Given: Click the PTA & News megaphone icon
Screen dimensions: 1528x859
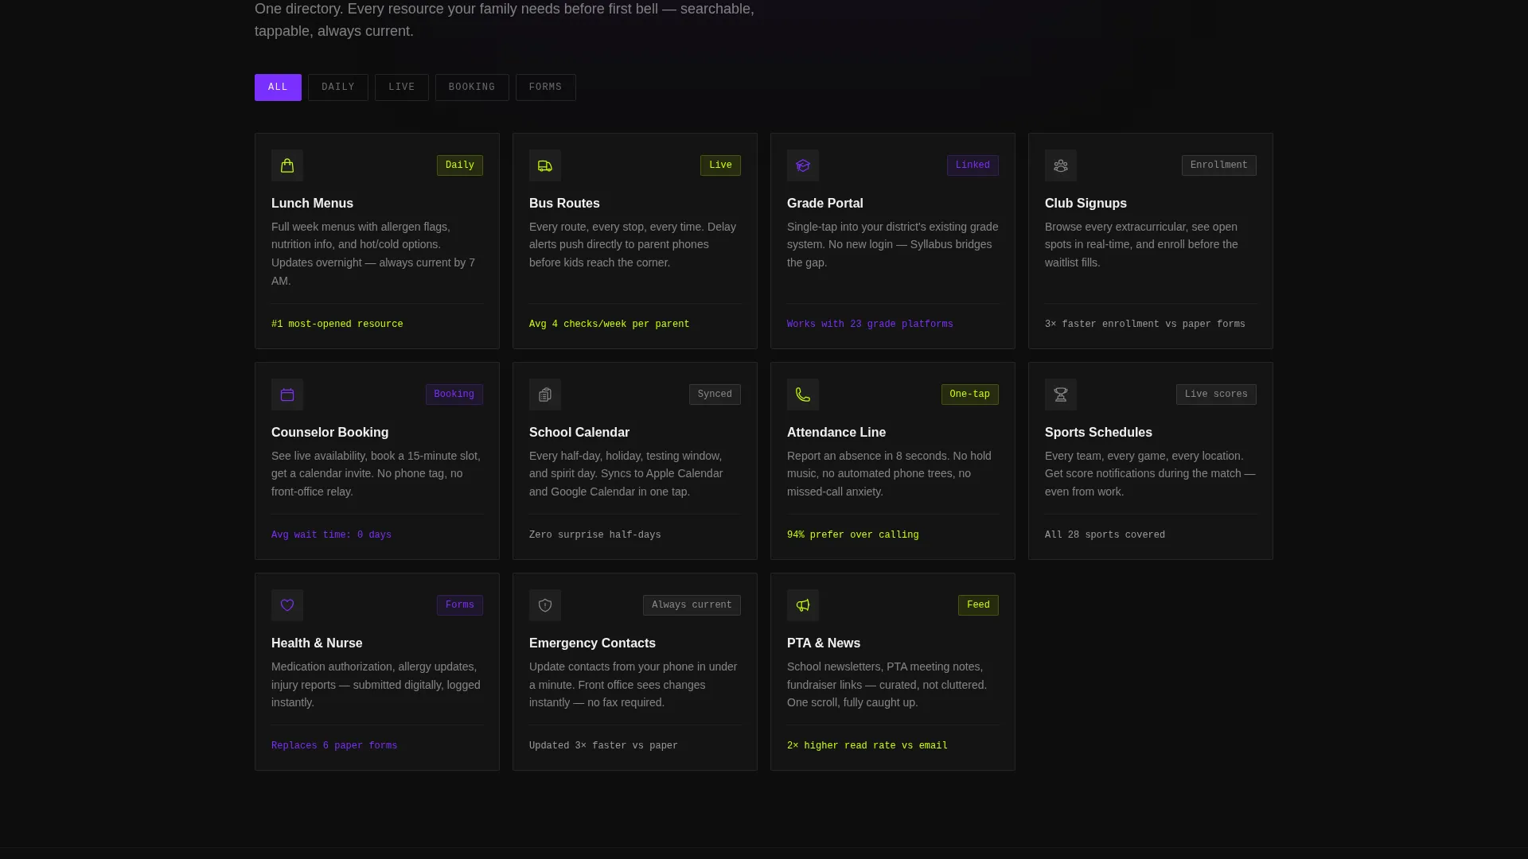Looking at the screenshot, I should click(x=803, y=605).
